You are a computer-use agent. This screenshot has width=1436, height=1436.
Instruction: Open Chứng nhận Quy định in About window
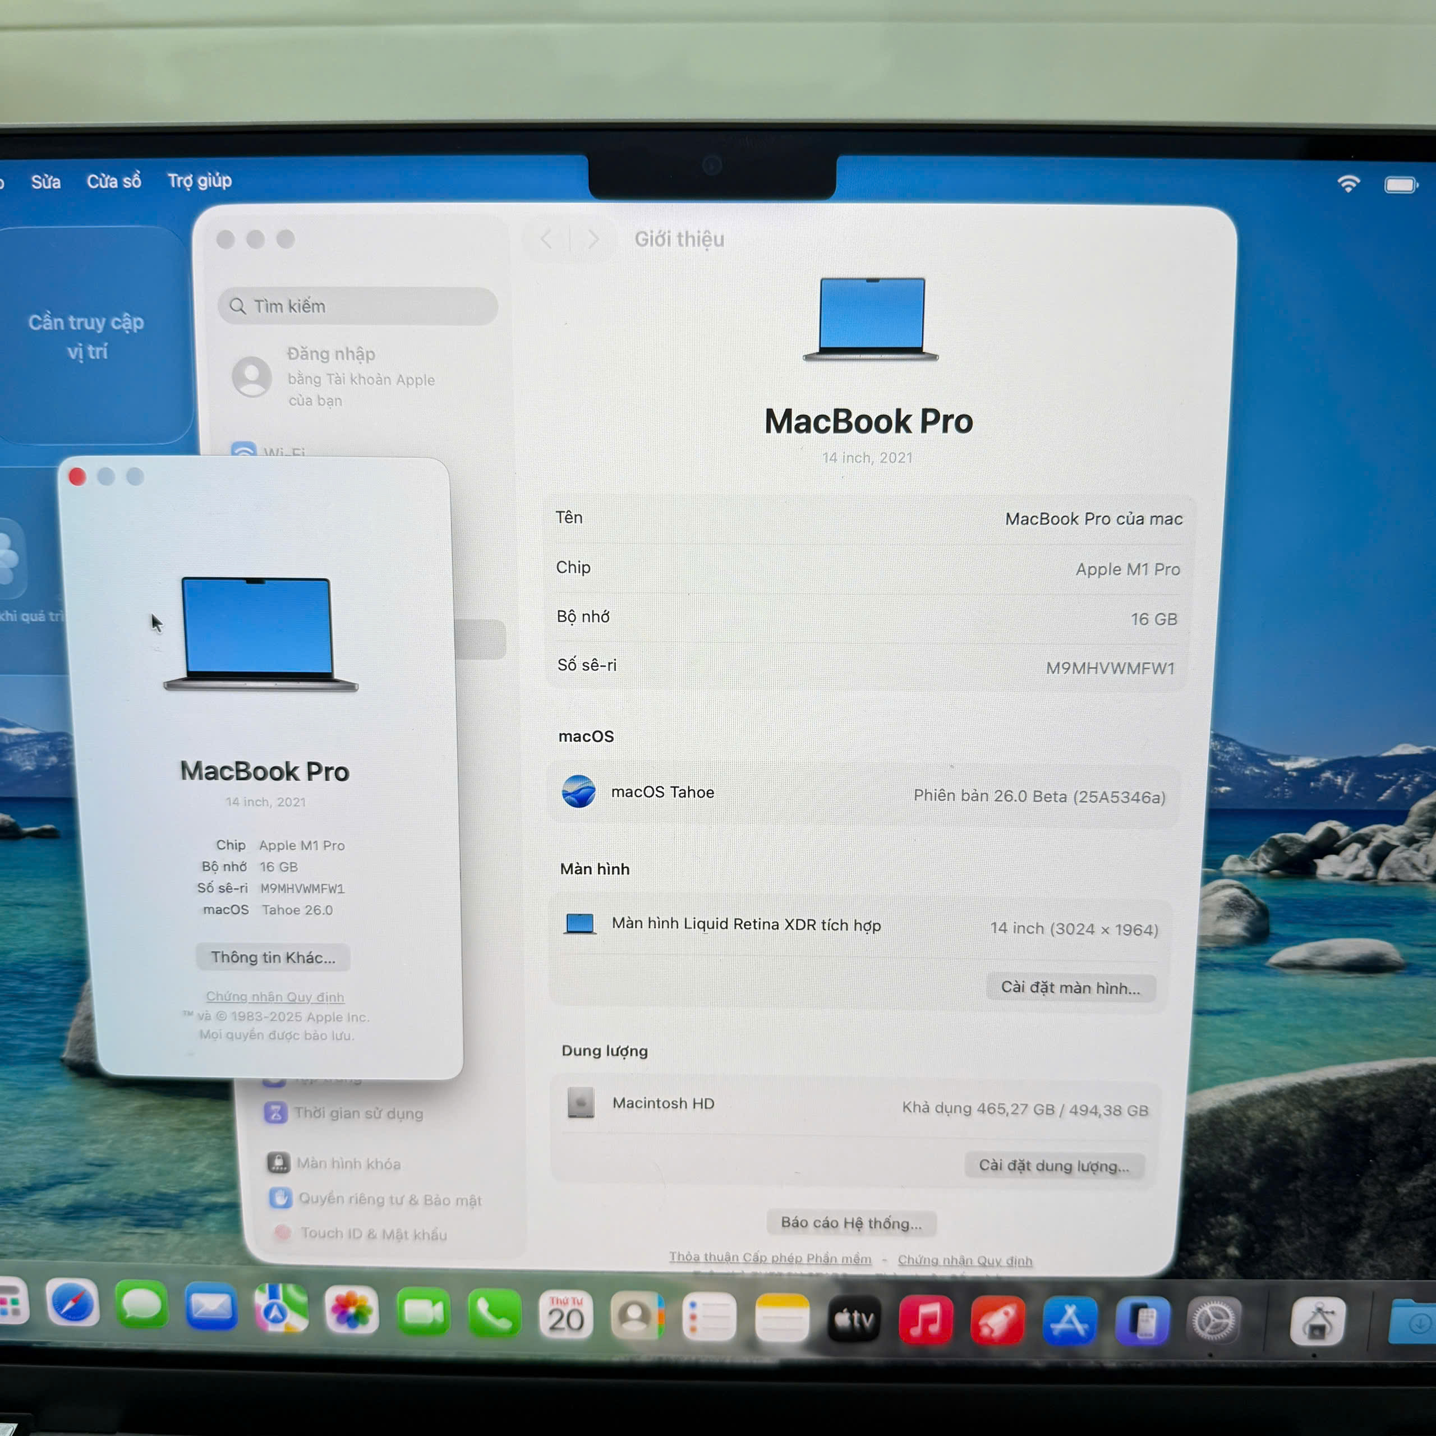coord(275,997)
